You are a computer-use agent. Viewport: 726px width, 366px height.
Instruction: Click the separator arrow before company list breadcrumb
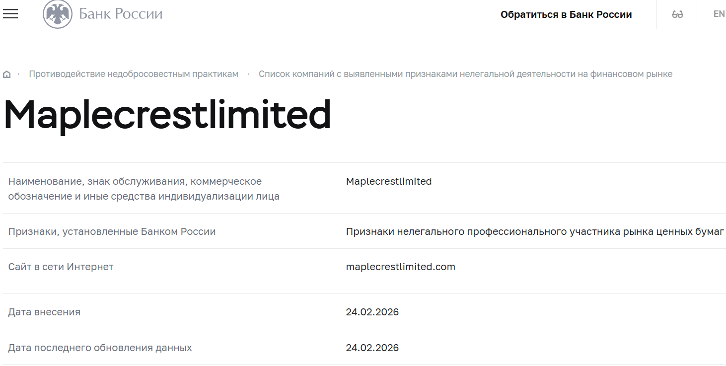(x=248, y=73)
